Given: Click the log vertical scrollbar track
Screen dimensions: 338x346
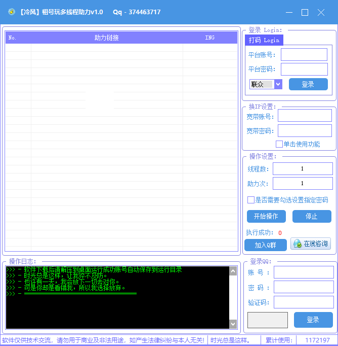Looking at the screenshot, I should 233,297.
